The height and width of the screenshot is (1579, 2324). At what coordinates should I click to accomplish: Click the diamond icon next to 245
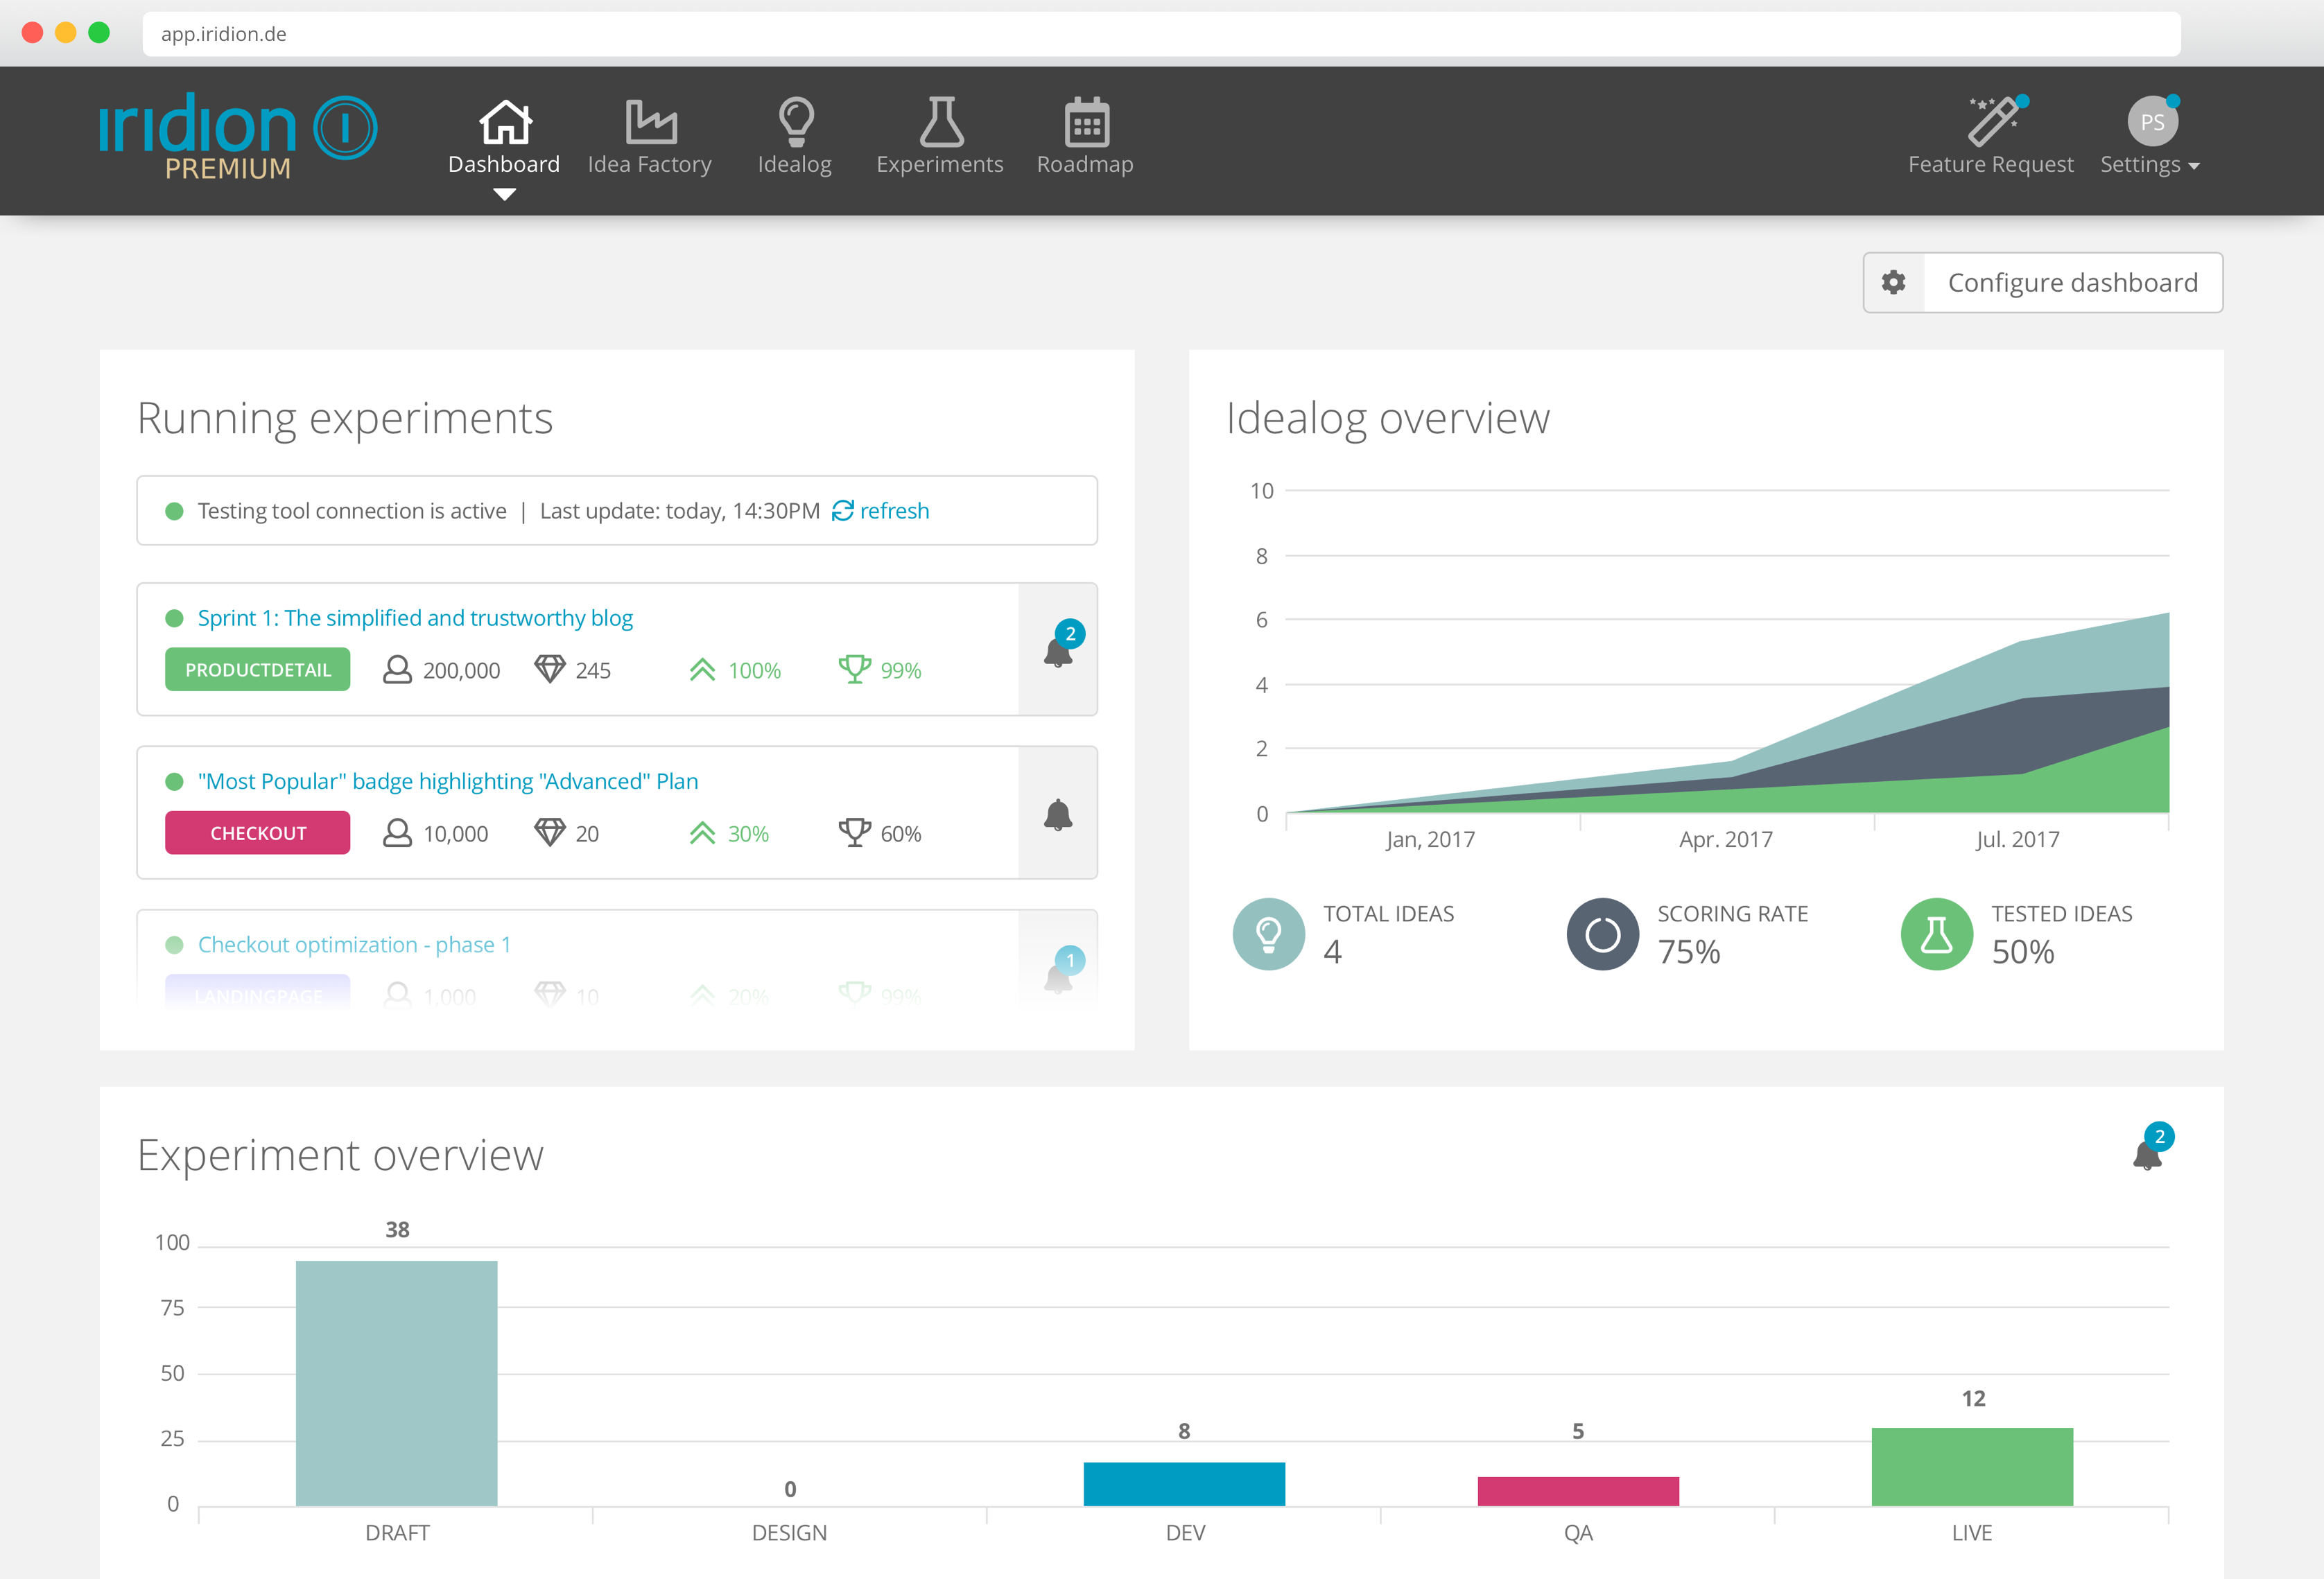(550, 669)
